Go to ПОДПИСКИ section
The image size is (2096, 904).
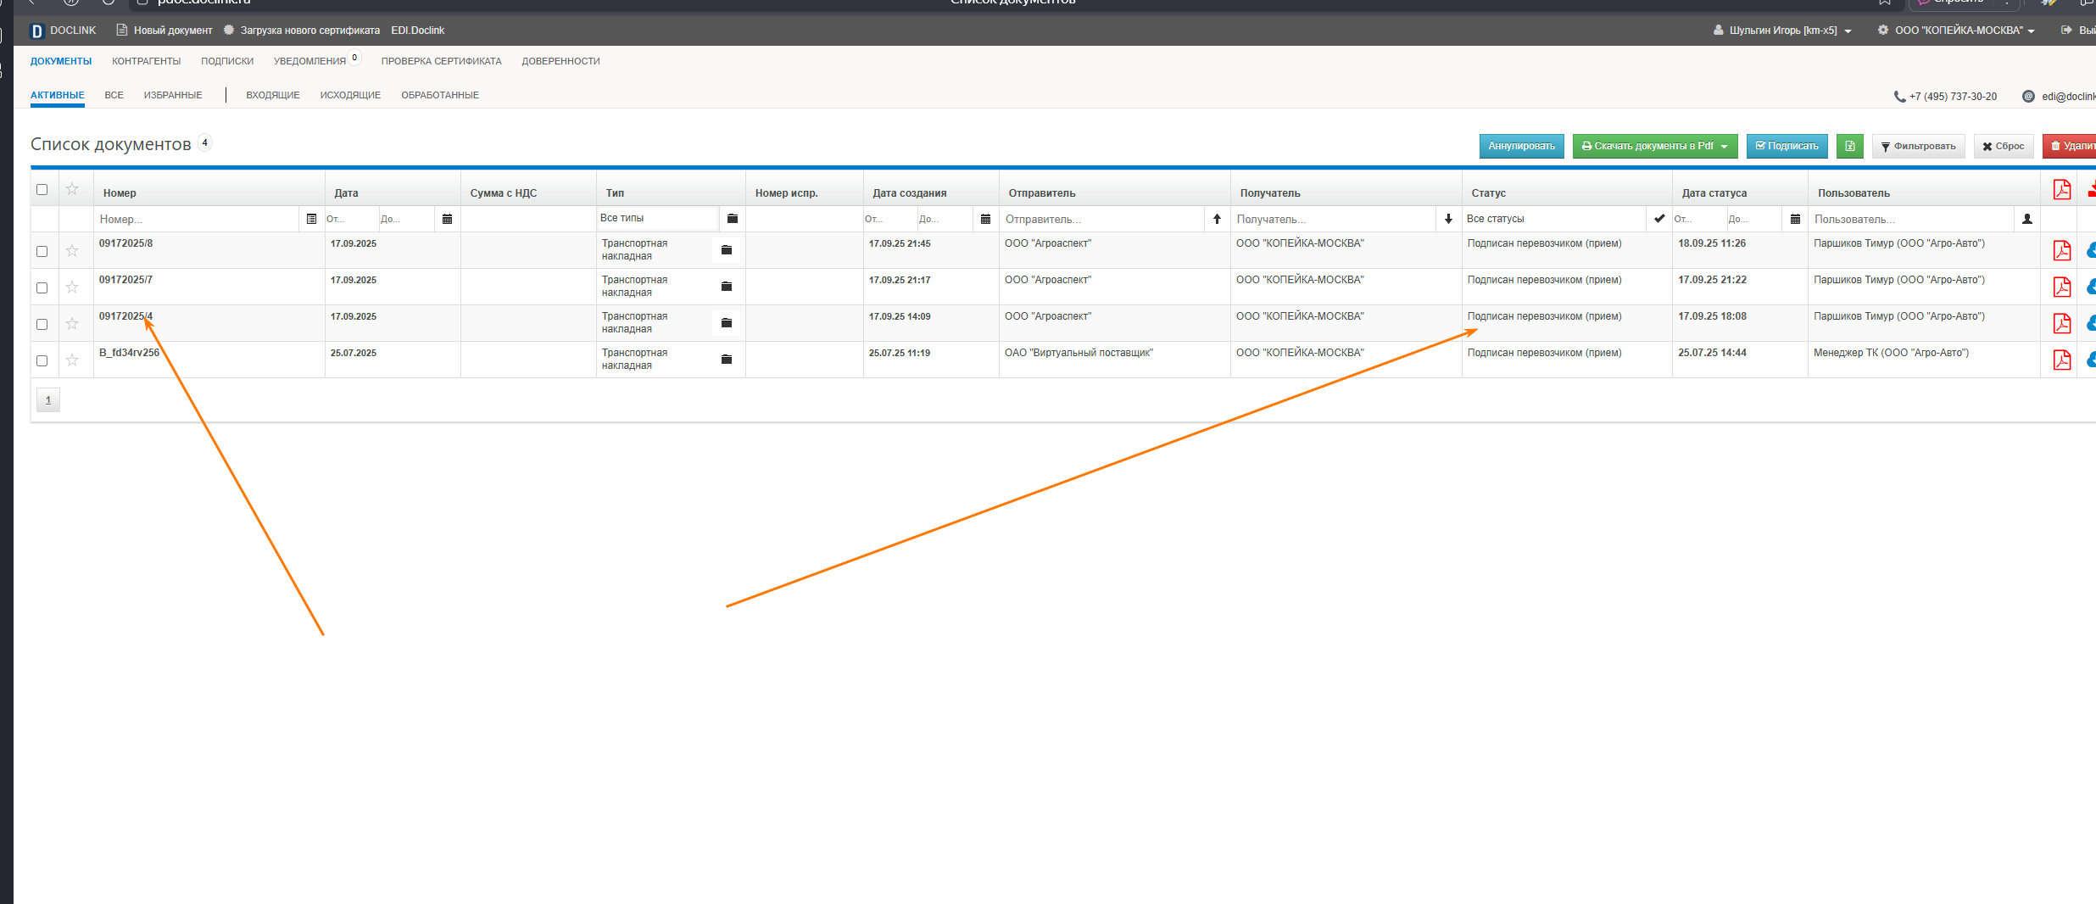point(227,61)
